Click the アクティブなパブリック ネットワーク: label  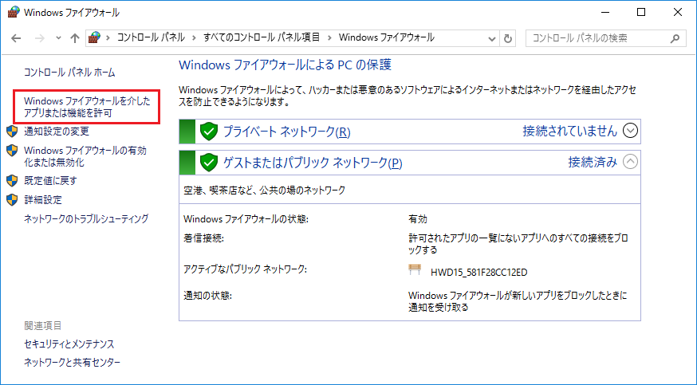246,269
